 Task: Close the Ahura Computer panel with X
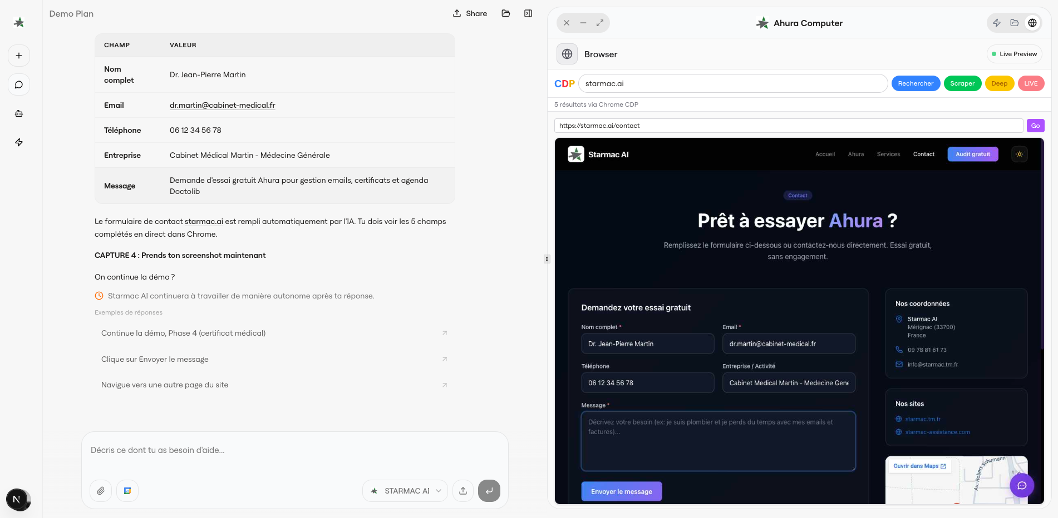(567, 23)
